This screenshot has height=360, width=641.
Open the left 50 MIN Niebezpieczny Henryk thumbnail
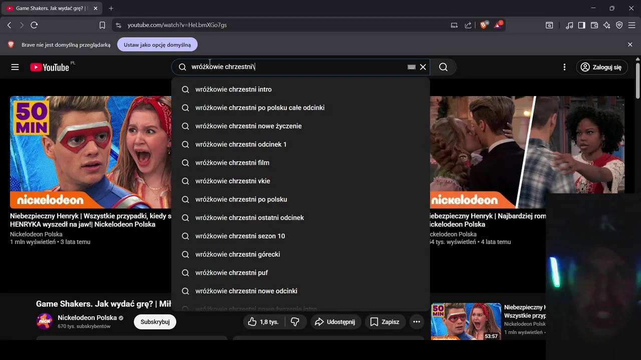(91, 152)
